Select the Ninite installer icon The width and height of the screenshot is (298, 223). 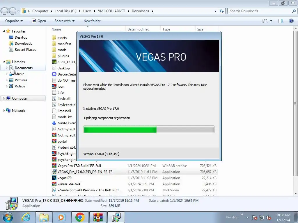click(x=54, y=123)
